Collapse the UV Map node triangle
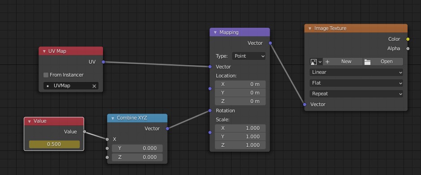Screen dimensions: 421x175 (x=44, y=51)
